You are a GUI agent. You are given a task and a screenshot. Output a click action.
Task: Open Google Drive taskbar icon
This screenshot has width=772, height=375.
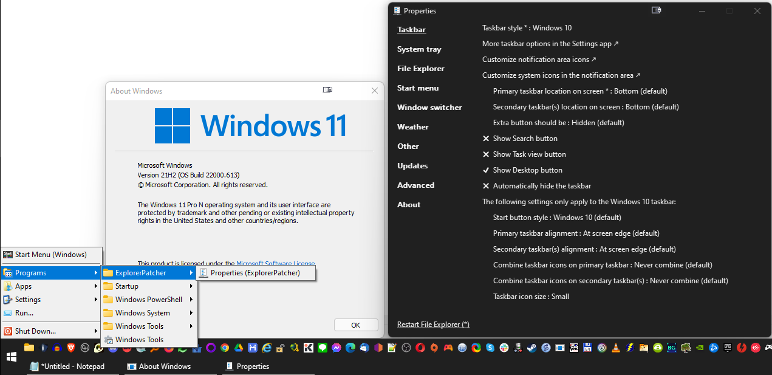coord(239,348)
